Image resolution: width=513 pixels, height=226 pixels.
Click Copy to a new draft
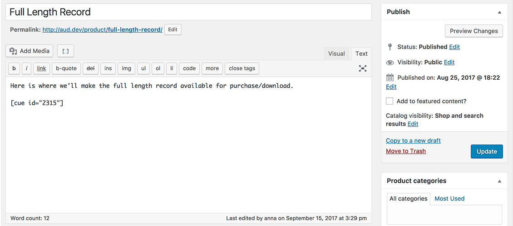click(413, 141)
